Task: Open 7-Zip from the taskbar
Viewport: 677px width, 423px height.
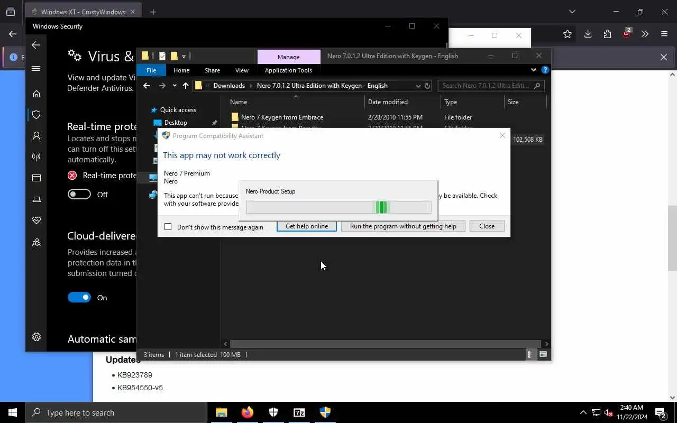Action: pyautogui.click(x=299, y=412)
